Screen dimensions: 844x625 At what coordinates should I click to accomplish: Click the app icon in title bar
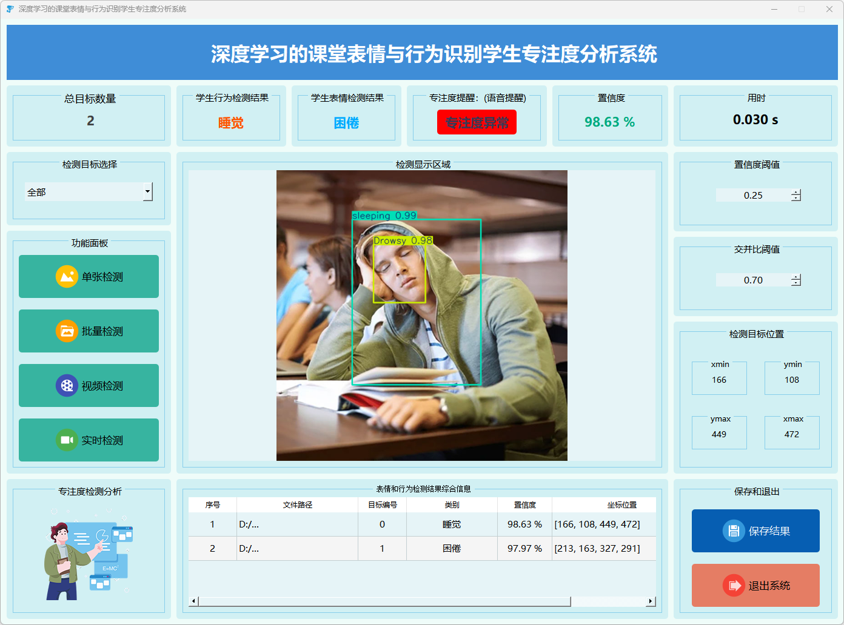[10, 9]
